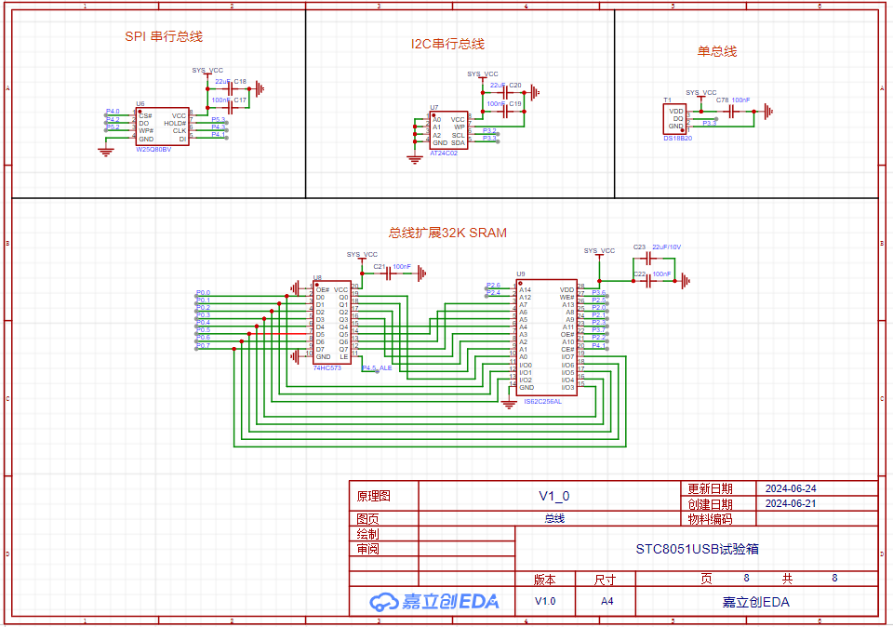
Task: Click project title STC8051USB试验箱
Action: (697, 549)
